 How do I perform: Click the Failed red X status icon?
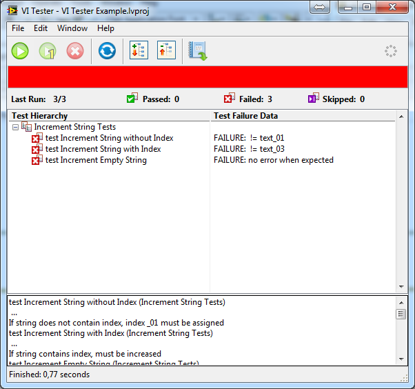click(x=229, y=98)
